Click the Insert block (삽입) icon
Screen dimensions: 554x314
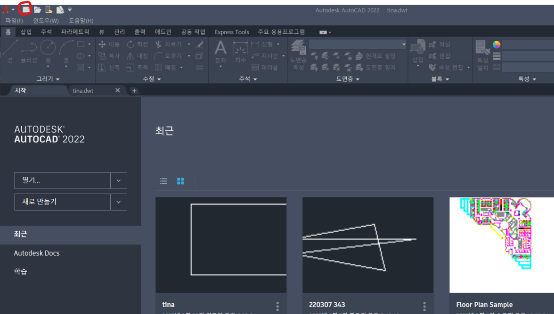pyautogui.click(x=418, y=51)
